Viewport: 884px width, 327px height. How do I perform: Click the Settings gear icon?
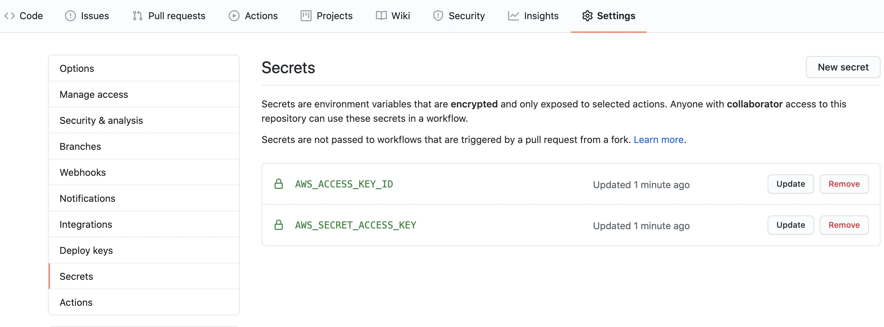(587, 16)
